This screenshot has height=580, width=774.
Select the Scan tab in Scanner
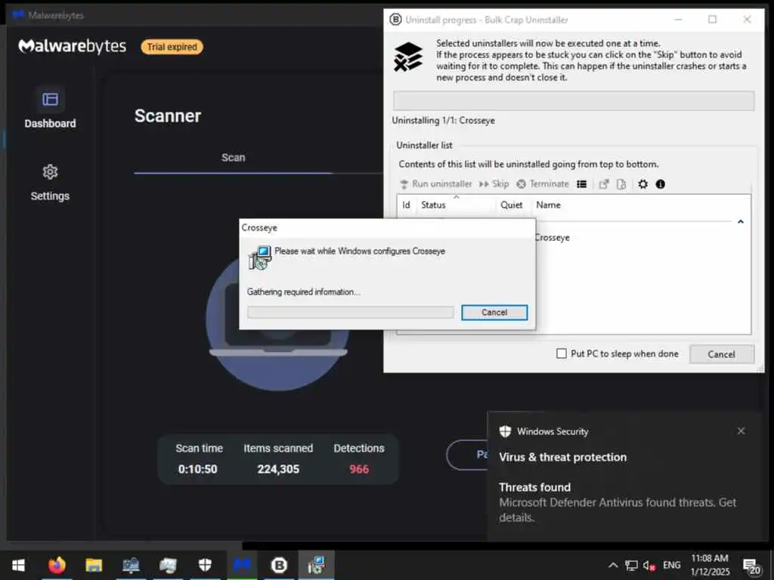[233, 157]
